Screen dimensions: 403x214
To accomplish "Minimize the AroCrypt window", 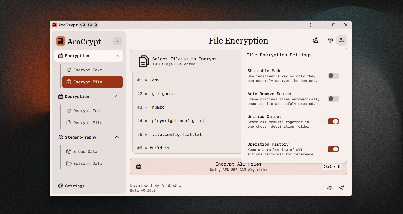I will coord(322,25).
